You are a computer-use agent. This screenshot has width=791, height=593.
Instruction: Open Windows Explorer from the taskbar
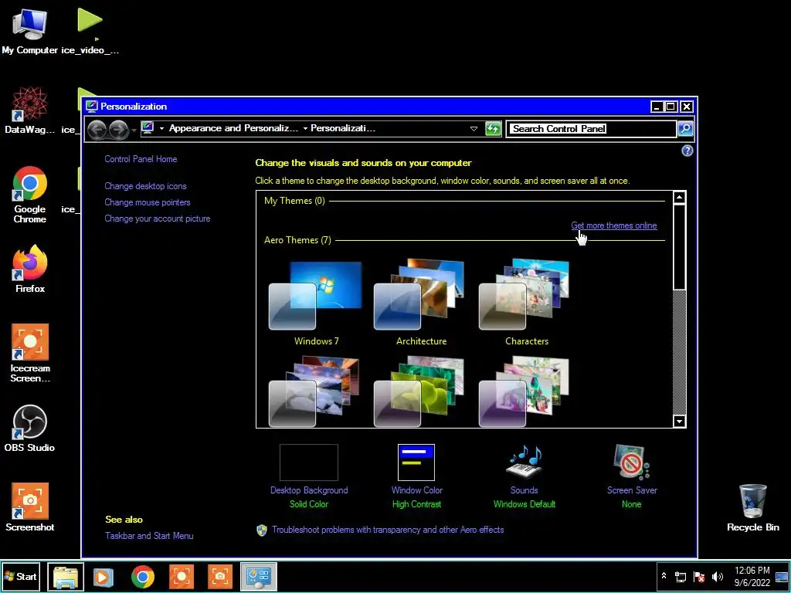66,577
